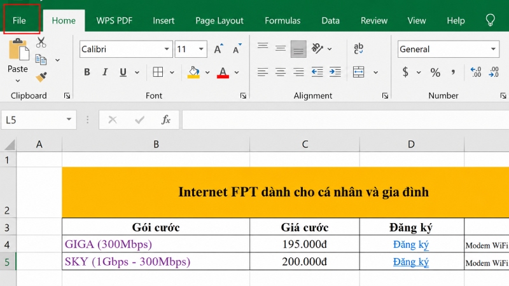Viewport: 509px width, 286px height.
Task: Set Middle Align for cells
Action: coord(281,49)
